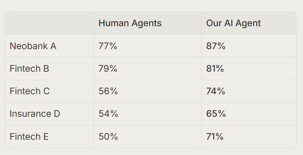
Task: Select the 71% cell for Fintech E
Action: [249, 136]
